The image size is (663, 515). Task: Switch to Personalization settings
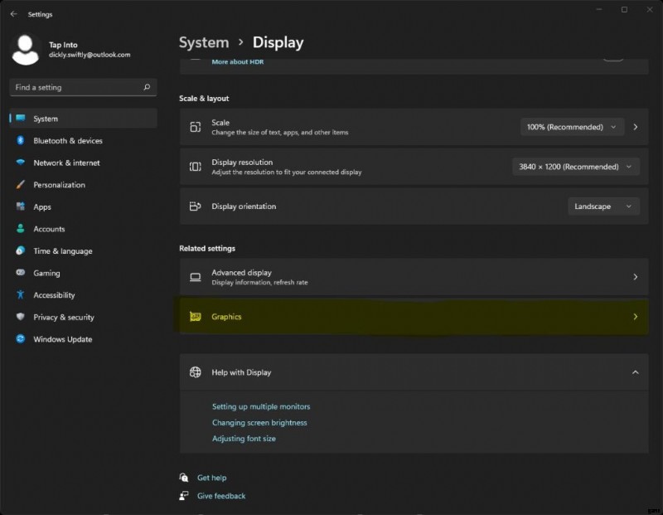[84, 184]
